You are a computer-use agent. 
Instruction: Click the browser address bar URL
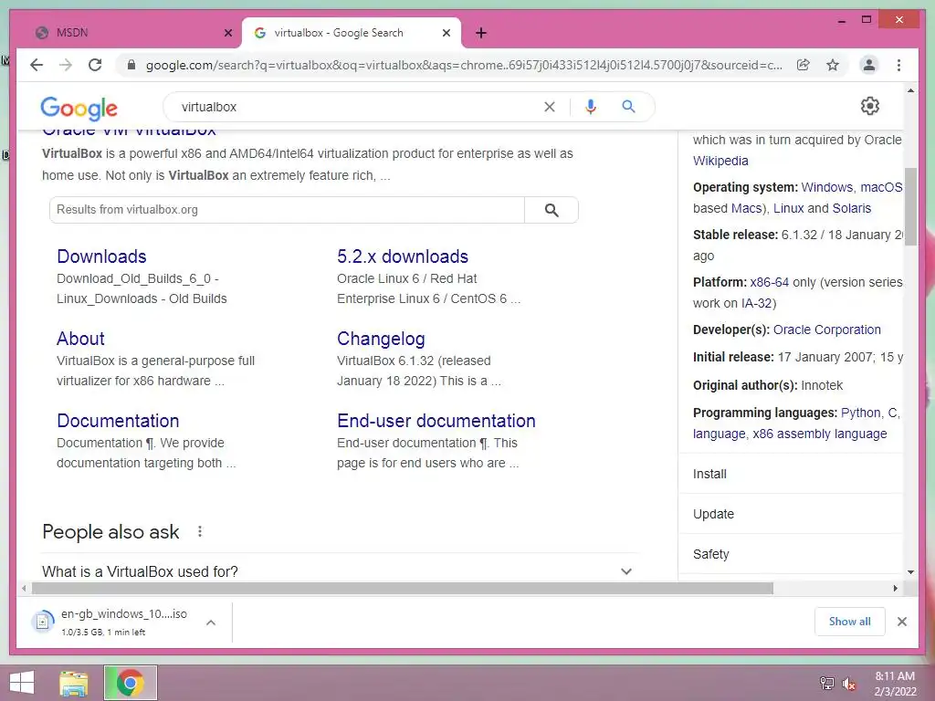tap(464, 65)
